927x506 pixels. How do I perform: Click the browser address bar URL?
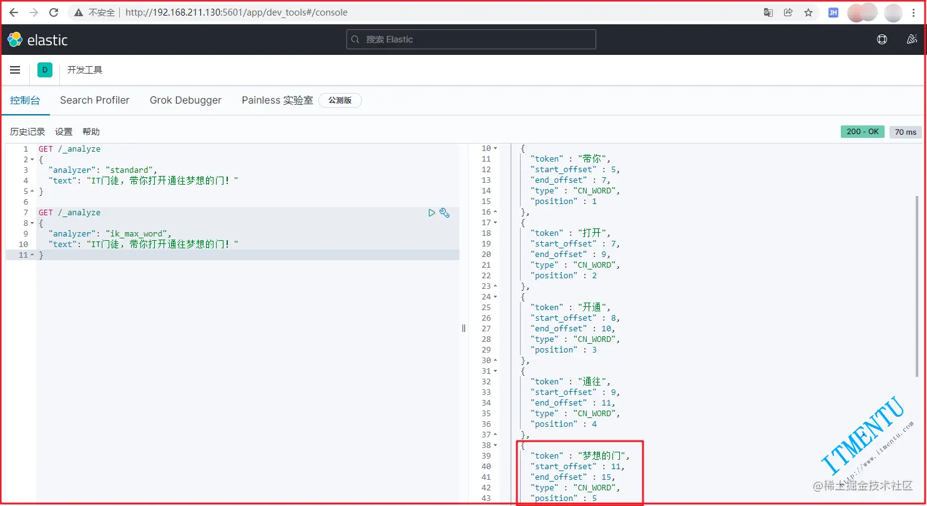click(237, 12)
